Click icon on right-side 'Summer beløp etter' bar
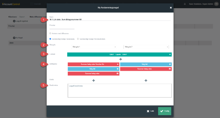The width and height of the screenshot is (220, 118). [170, 69]
